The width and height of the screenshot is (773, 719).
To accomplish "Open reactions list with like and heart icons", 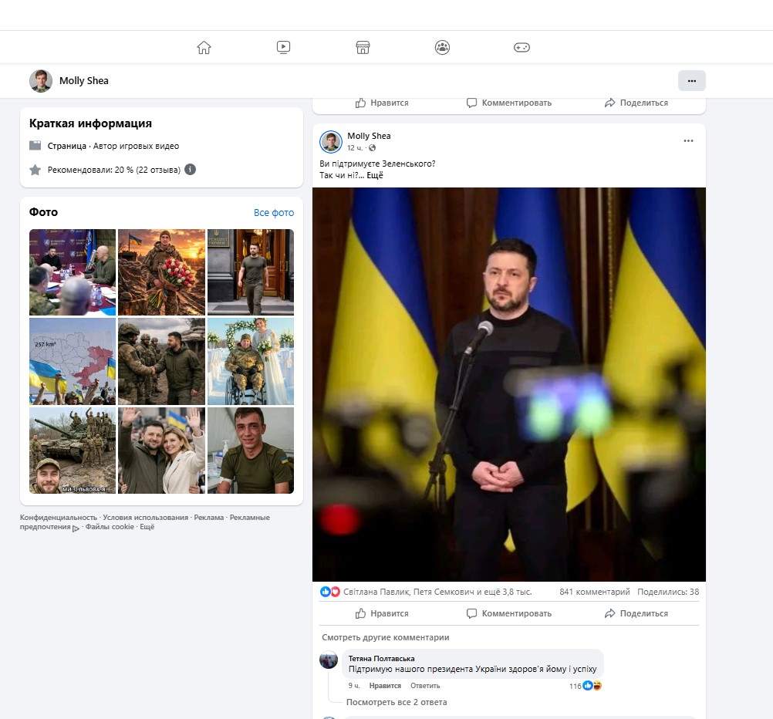I will click(x=330, y=592).
